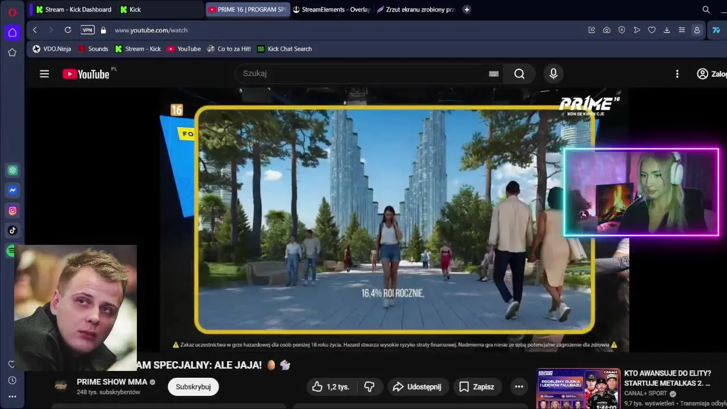Click the Subskrybuj button
Viewport: 727px width, 409px height.
pos(193,387)
